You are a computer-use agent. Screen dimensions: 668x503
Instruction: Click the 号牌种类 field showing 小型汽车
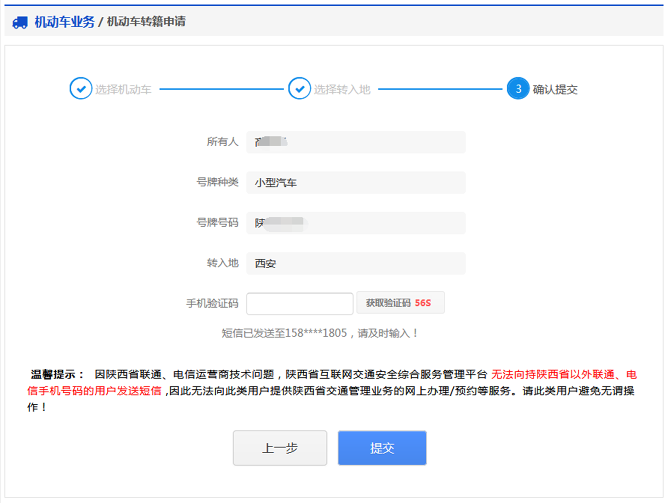click(356, 183)
